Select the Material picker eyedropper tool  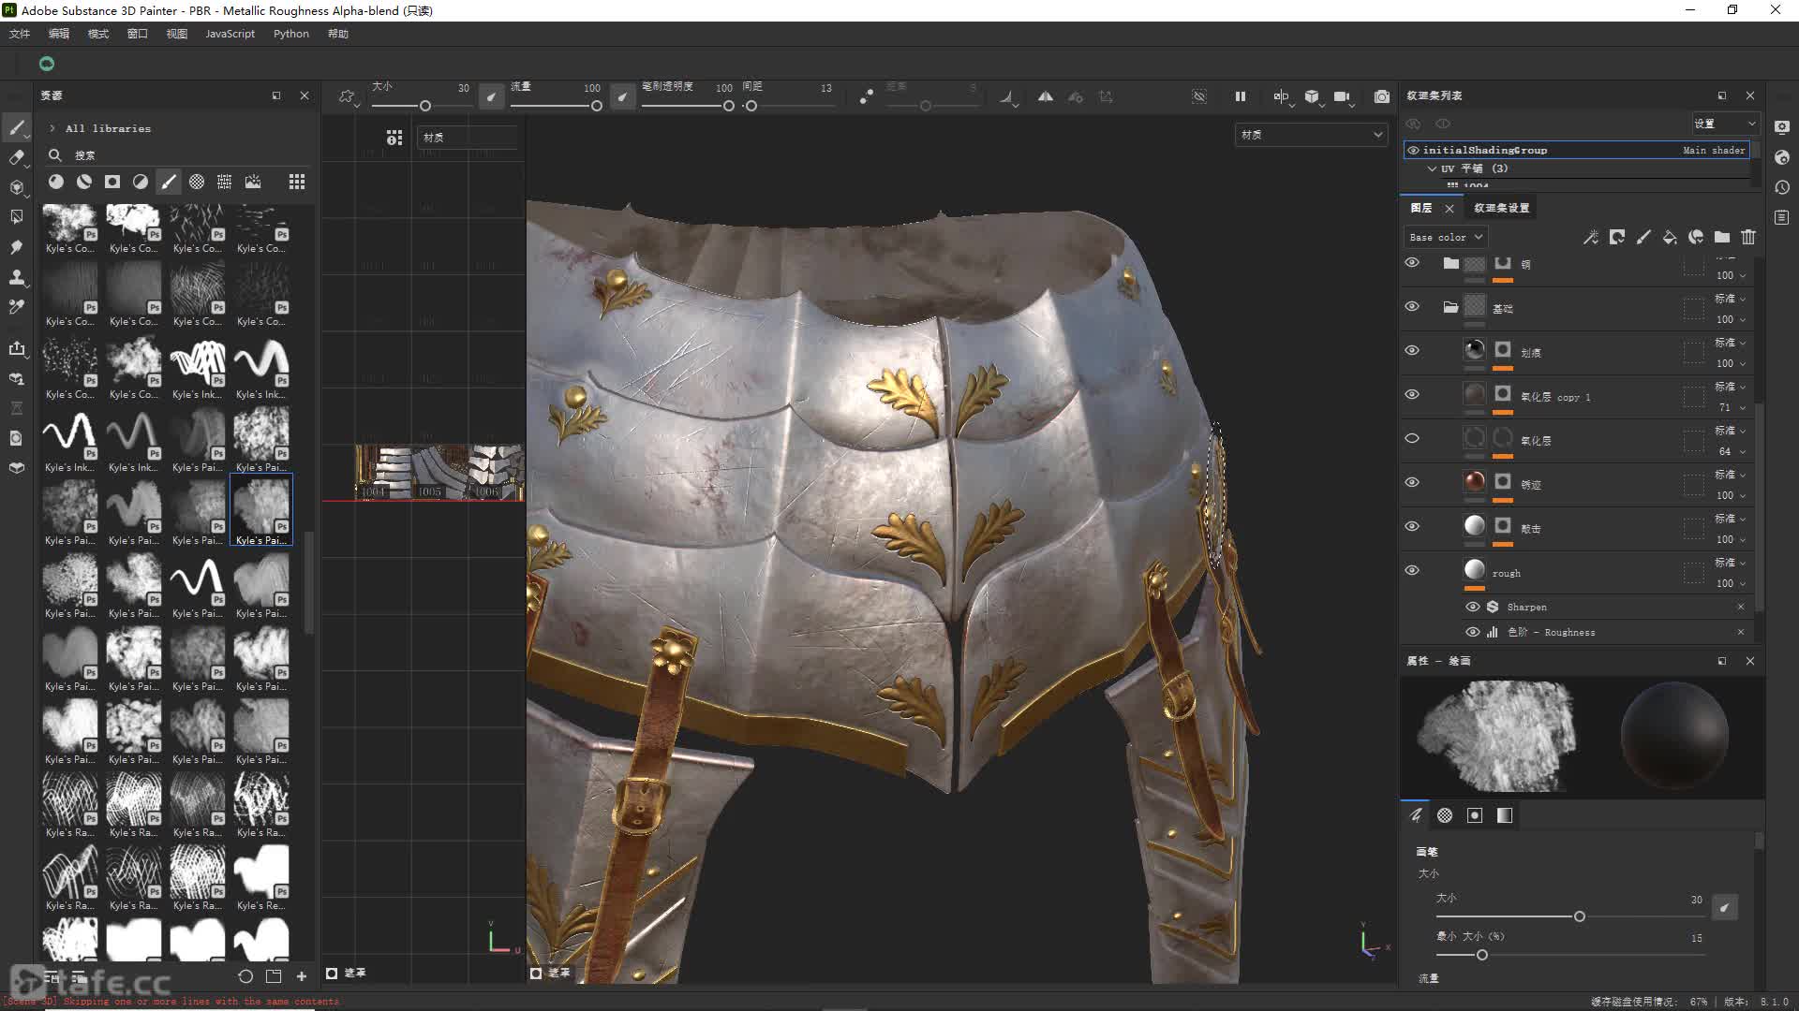point(17,307)
